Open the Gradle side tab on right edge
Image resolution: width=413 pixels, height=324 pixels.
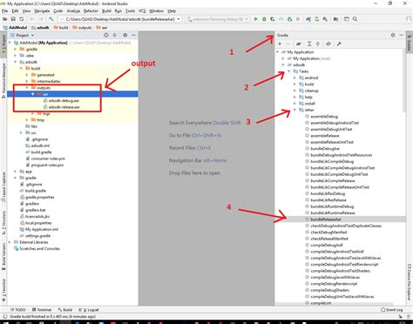coord(409,44)
